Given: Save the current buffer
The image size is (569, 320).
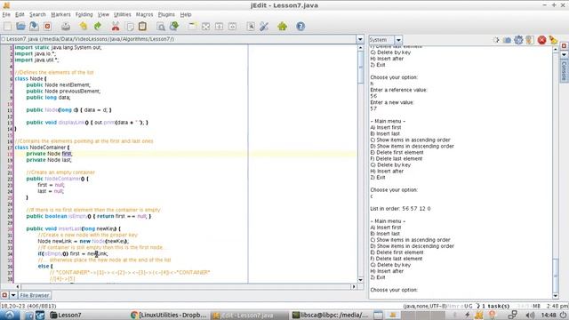Looking at the screenshot, I should pos(34,26).
